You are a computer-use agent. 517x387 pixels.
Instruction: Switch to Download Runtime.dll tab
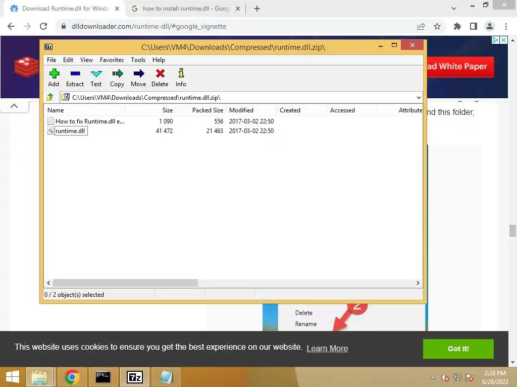[x=65, y=9]
